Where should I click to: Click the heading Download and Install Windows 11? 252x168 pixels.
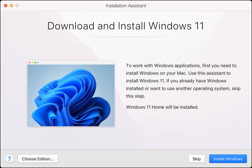point(126,26)
